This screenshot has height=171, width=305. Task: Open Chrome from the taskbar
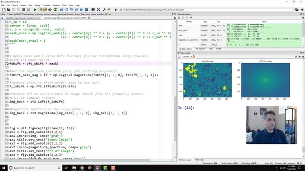pyautogui.click(x=82, y=168)
